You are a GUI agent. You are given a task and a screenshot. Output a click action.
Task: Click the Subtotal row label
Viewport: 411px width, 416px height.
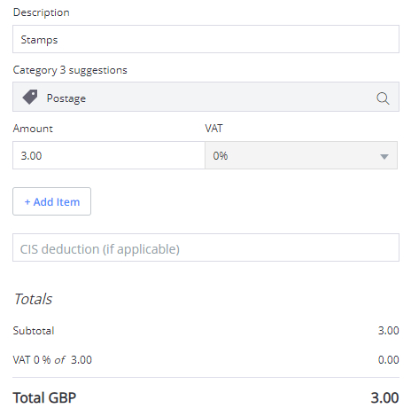coord(34,331)
